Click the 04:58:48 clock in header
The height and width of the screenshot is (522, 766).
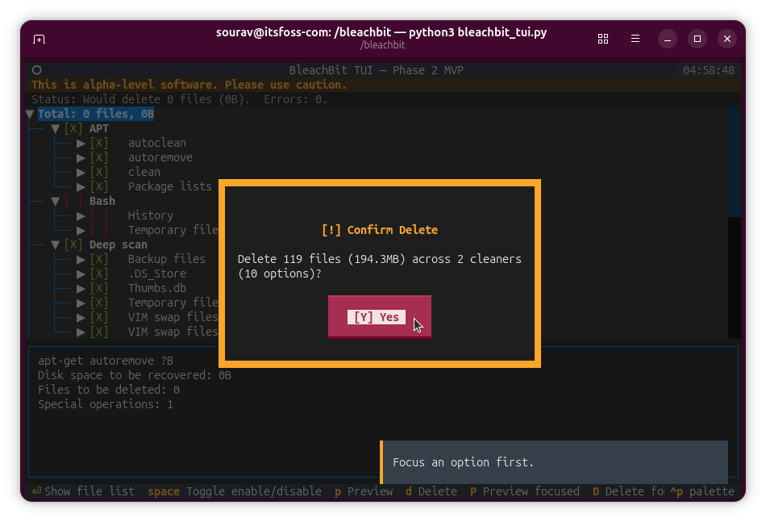coord(709,70)
